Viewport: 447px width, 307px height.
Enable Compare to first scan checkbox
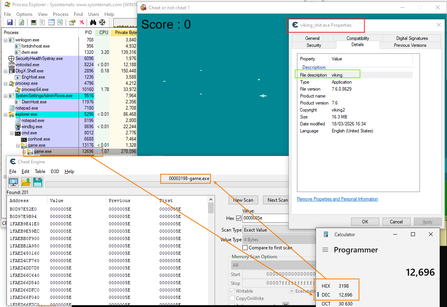click(245, 248)
